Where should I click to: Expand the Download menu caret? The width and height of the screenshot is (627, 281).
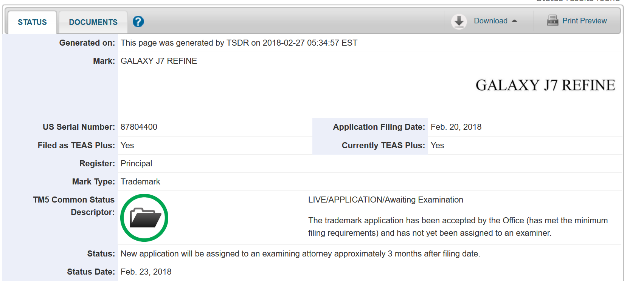514,21
